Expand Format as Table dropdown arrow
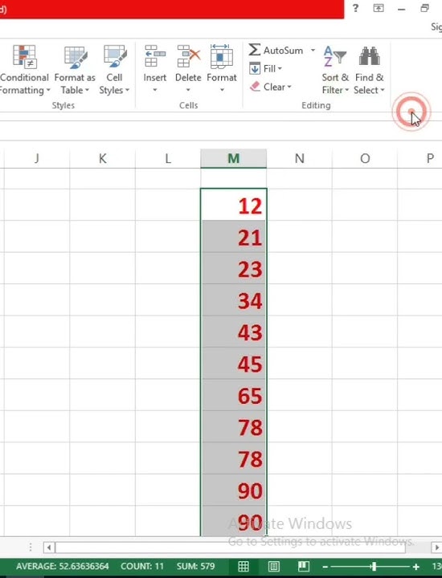The height and width of the screenshot is (578, 442). tap(87, 90)
